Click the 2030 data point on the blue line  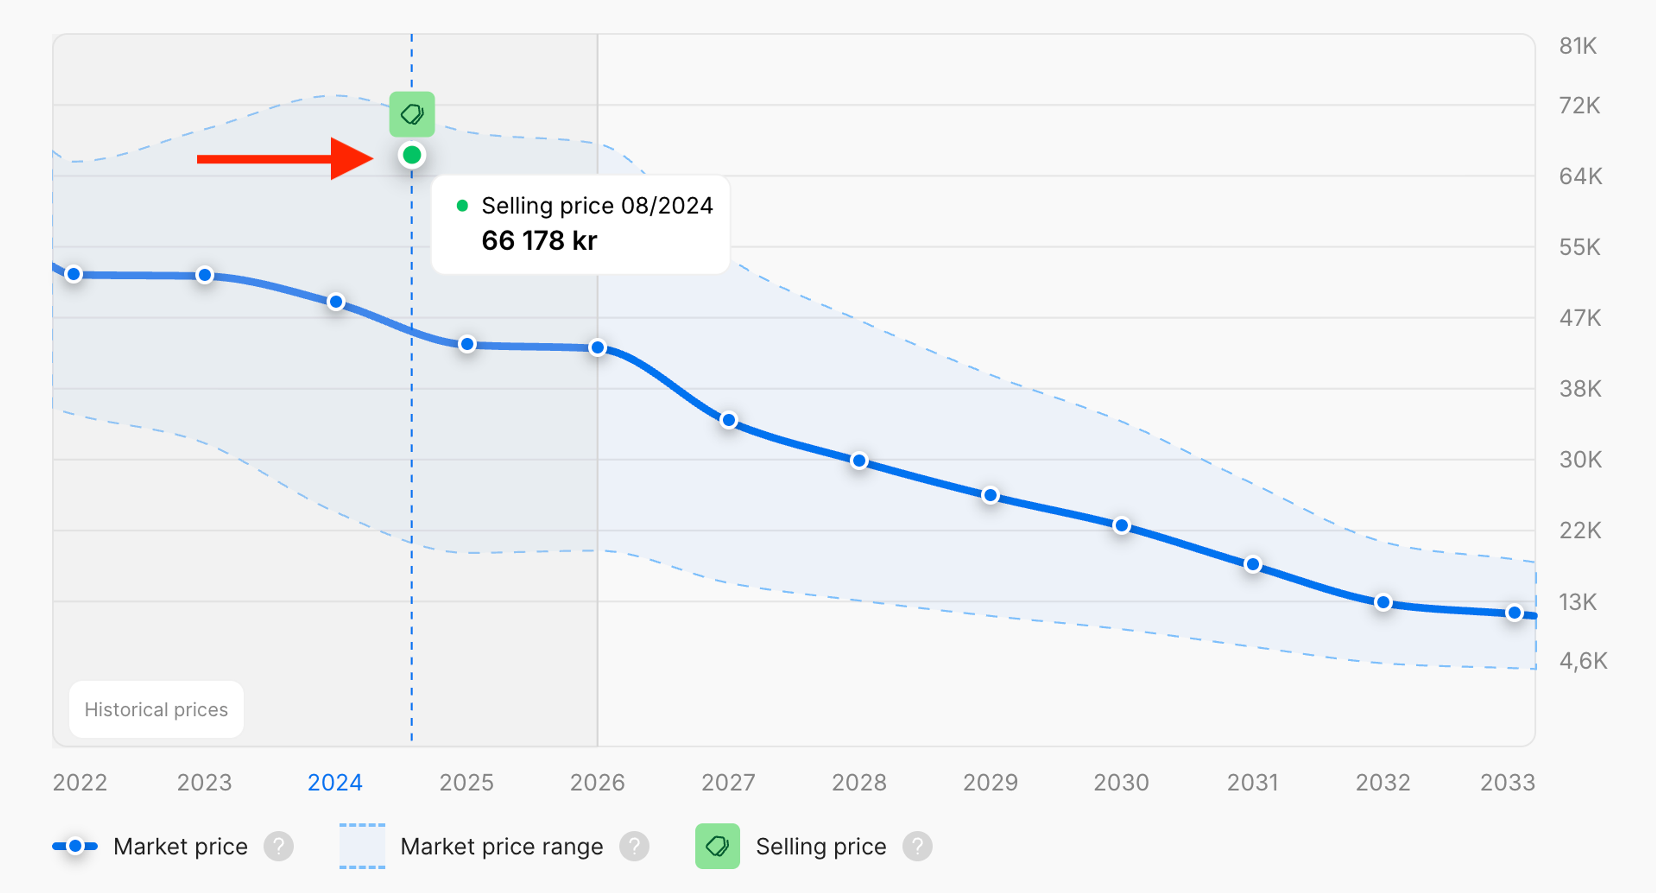tap(1121, 525)
